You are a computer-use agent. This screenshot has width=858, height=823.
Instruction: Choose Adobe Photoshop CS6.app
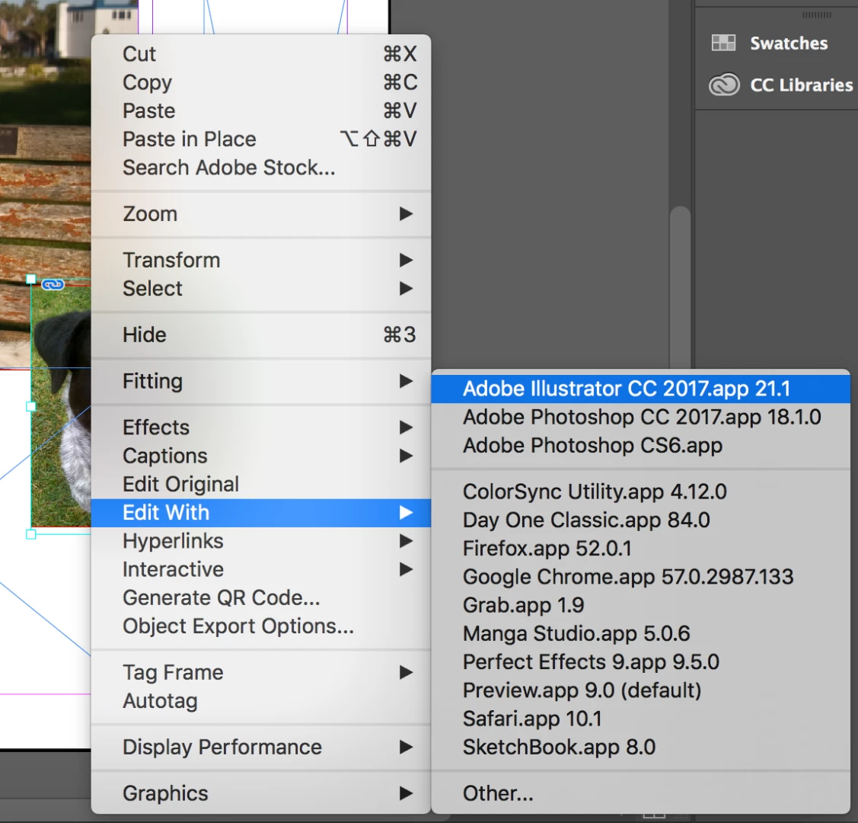click(641, 446)
